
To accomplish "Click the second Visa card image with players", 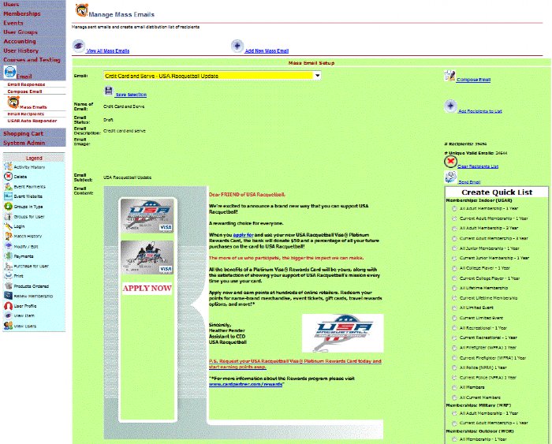I will (147, 257).
